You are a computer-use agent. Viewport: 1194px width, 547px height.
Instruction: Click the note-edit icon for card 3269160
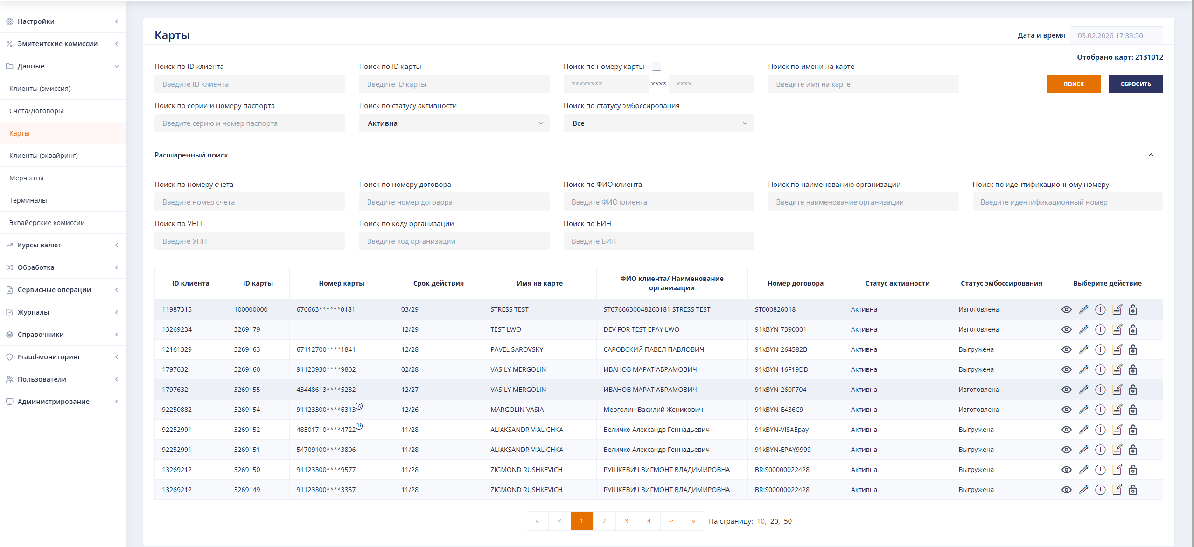click(1117, 369)
